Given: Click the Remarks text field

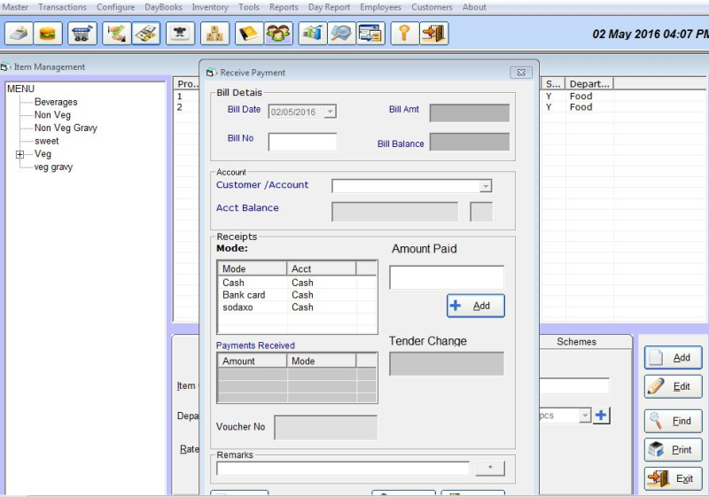Looking at the screenshot, I should [x=343, y=468].
